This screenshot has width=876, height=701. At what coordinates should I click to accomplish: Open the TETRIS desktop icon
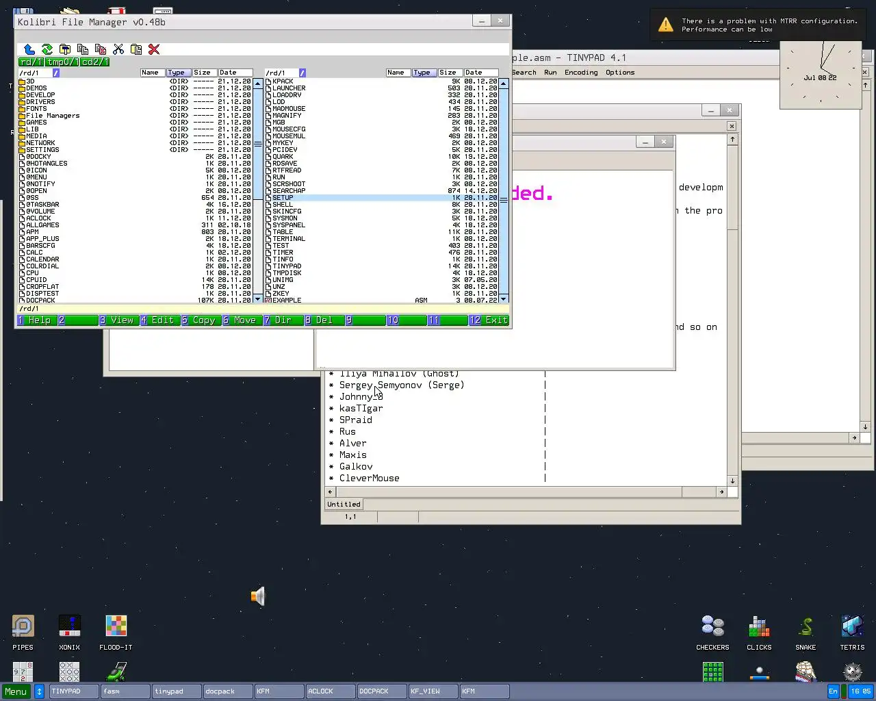point(852,626)
